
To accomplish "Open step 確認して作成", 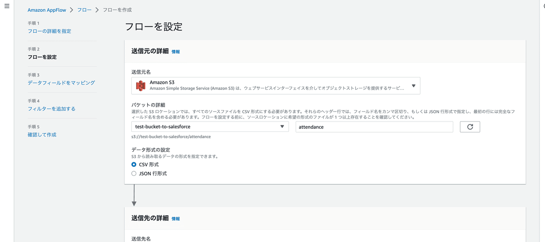I will (x=42, y=135).
